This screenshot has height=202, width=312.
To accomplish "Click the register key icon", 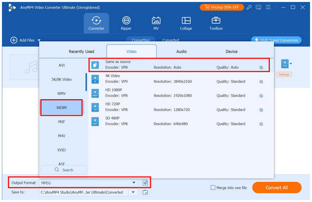I will [x=249, y=7].
